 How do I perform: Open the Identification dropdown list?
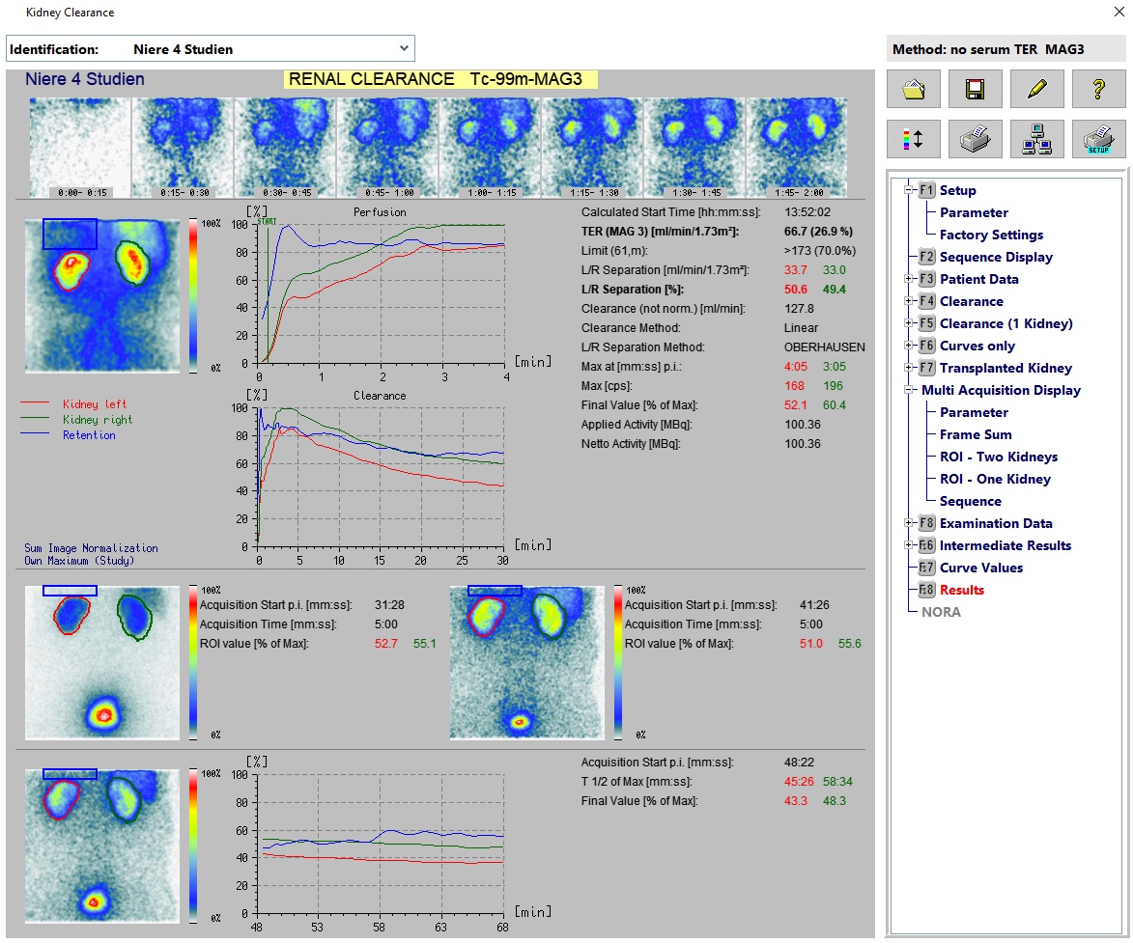point(404,48)
